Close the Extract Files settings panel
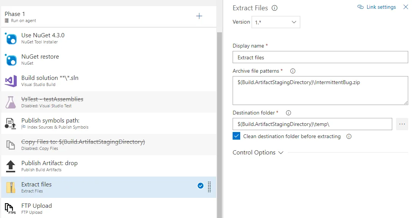 point(406,7)
